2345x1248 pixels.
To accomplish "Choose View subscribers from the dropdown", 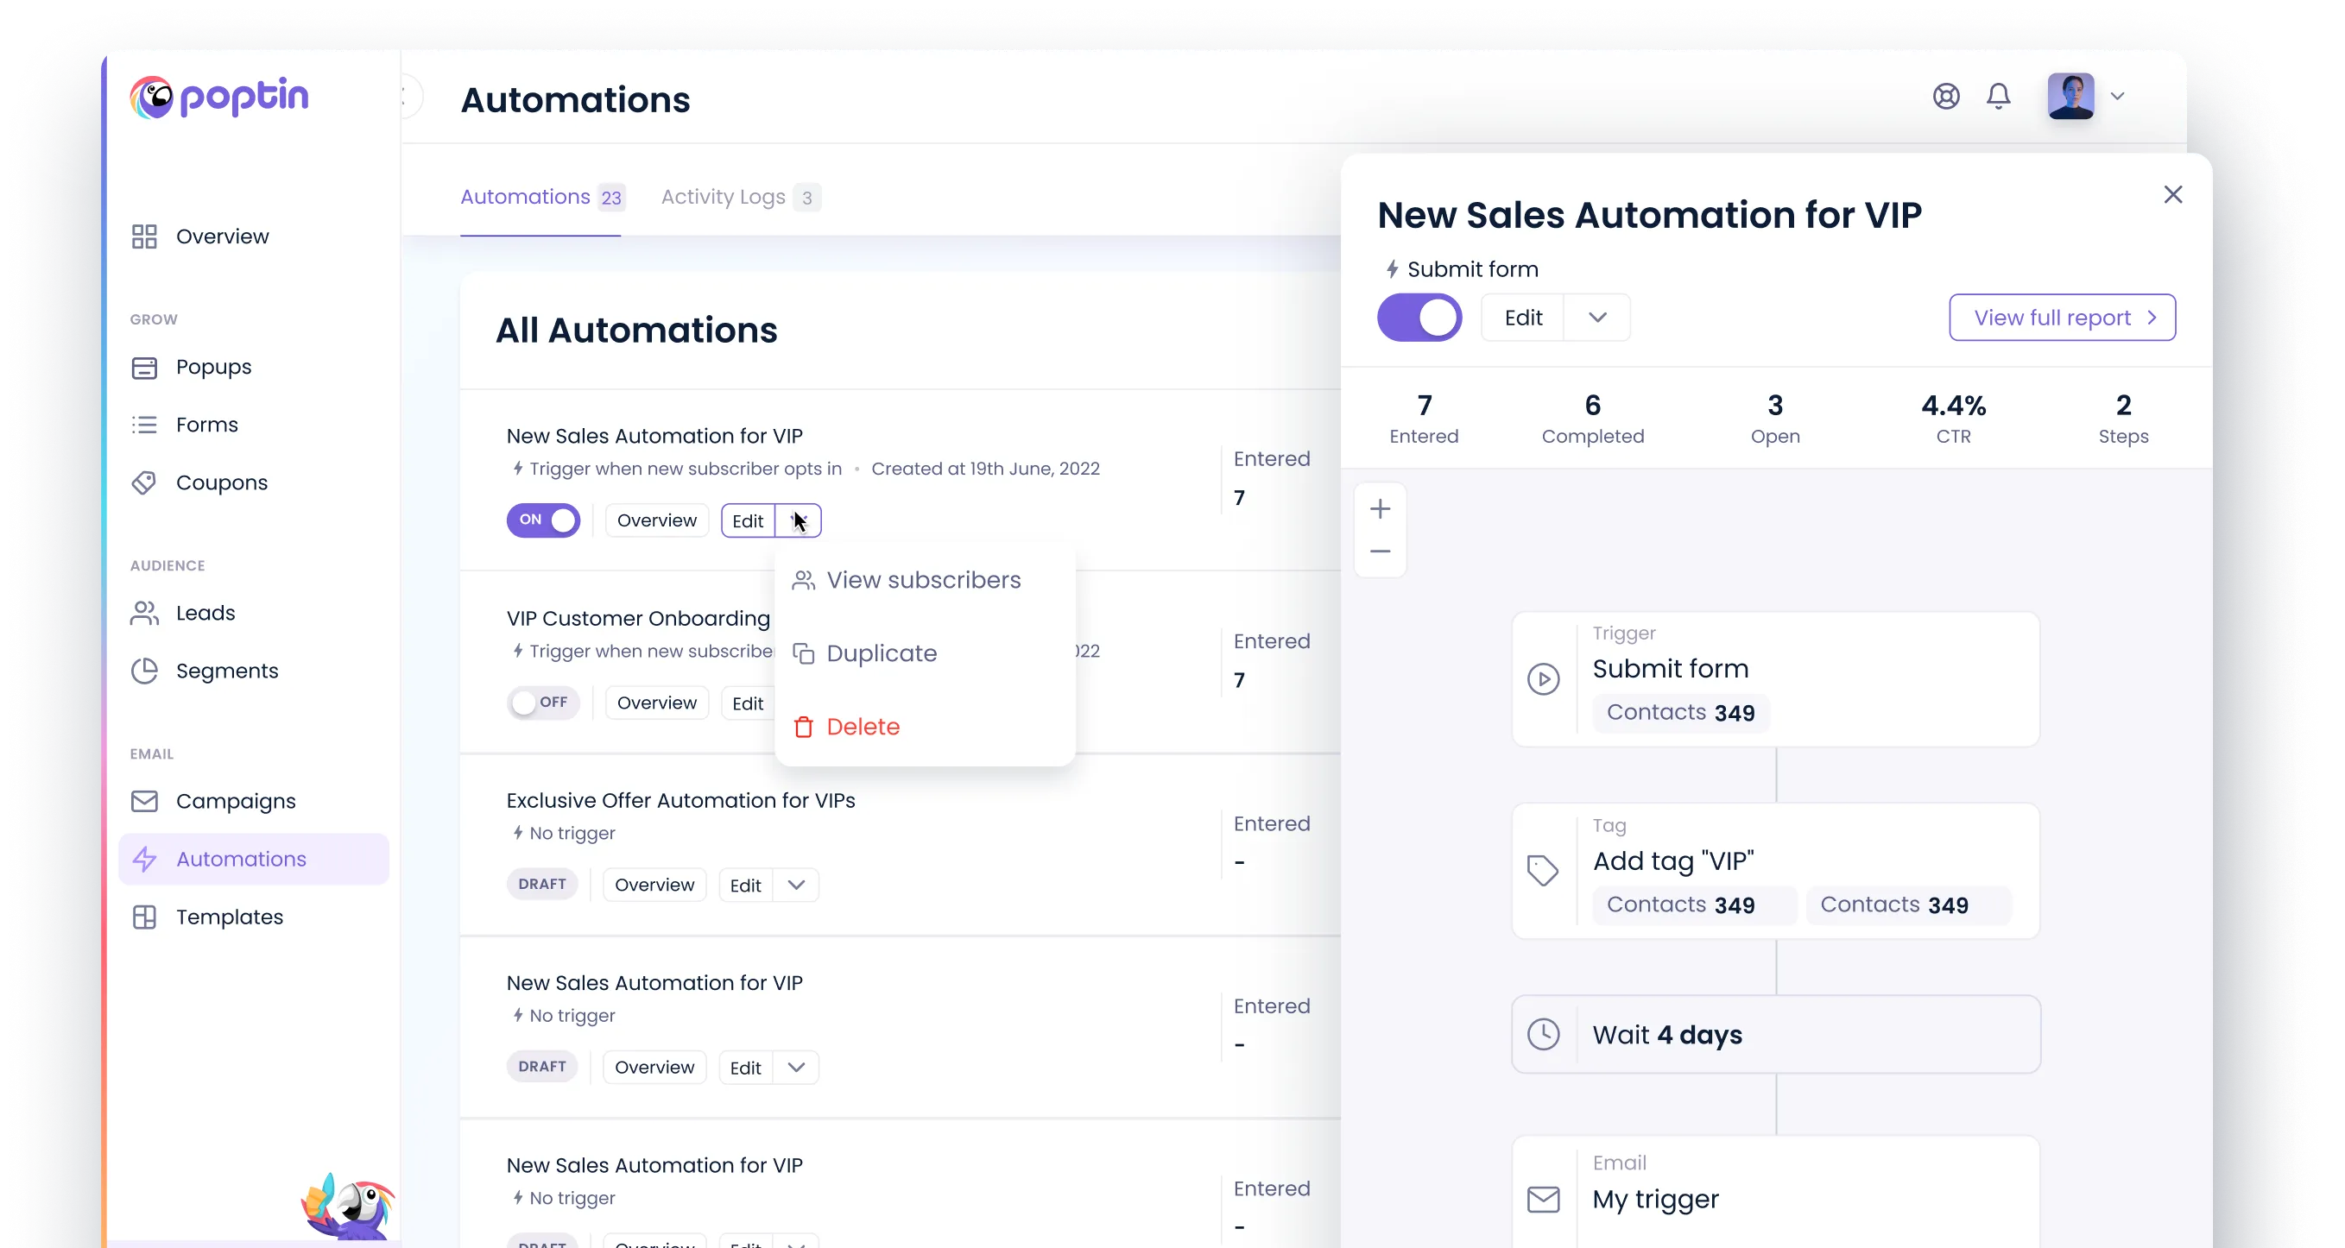I will [924, 581].
